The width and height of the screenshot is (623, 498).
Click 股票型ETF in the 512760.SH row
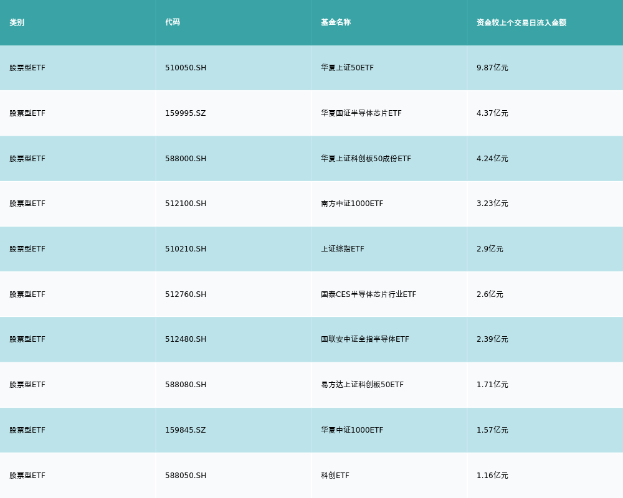click(x=27, y=294)
